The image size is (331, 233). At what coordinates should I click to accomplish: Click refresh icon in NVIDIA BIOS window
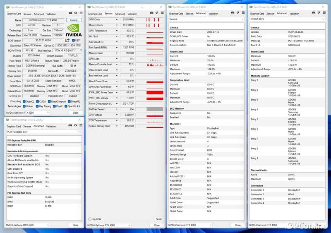[x=319, y=13]
